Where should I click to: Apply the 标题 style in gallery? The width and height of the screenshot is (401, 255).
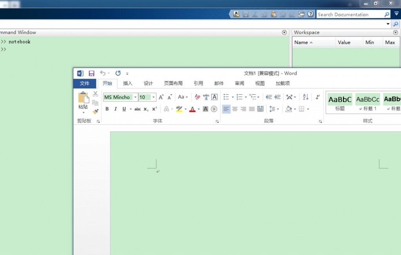[x=340, y=103]
